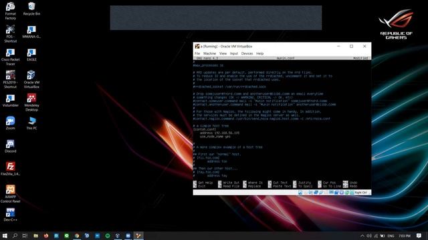428x240 pixels.
Task: Select the Zoom desktop icon
Action: pos(11,123)
